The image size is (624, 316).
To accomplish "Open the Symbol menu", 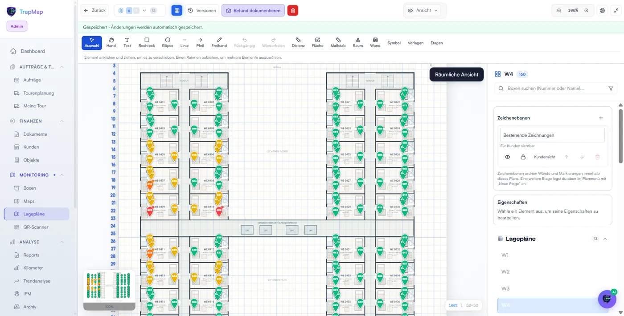I will point(394,43).
